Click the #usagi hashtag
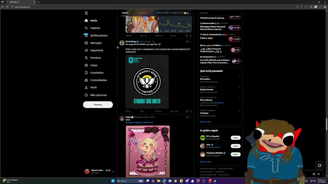 (128, 122)
